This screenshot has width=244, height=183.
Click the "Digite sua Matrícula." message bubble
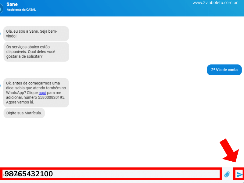click(24, 113)
